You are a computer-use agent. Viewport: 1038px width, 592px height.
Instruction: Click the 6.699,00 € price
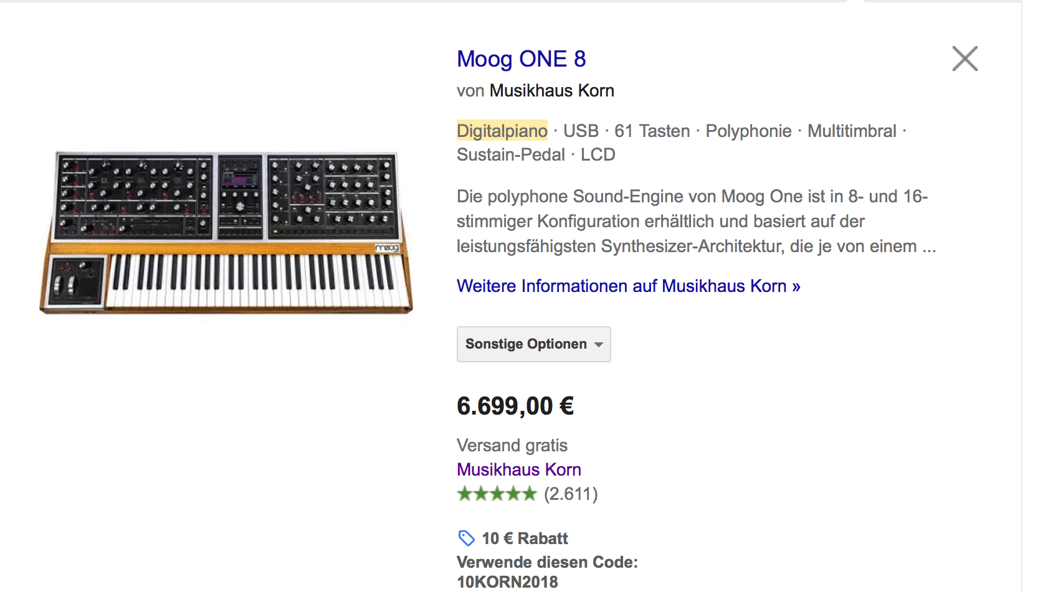pos(515,406)
